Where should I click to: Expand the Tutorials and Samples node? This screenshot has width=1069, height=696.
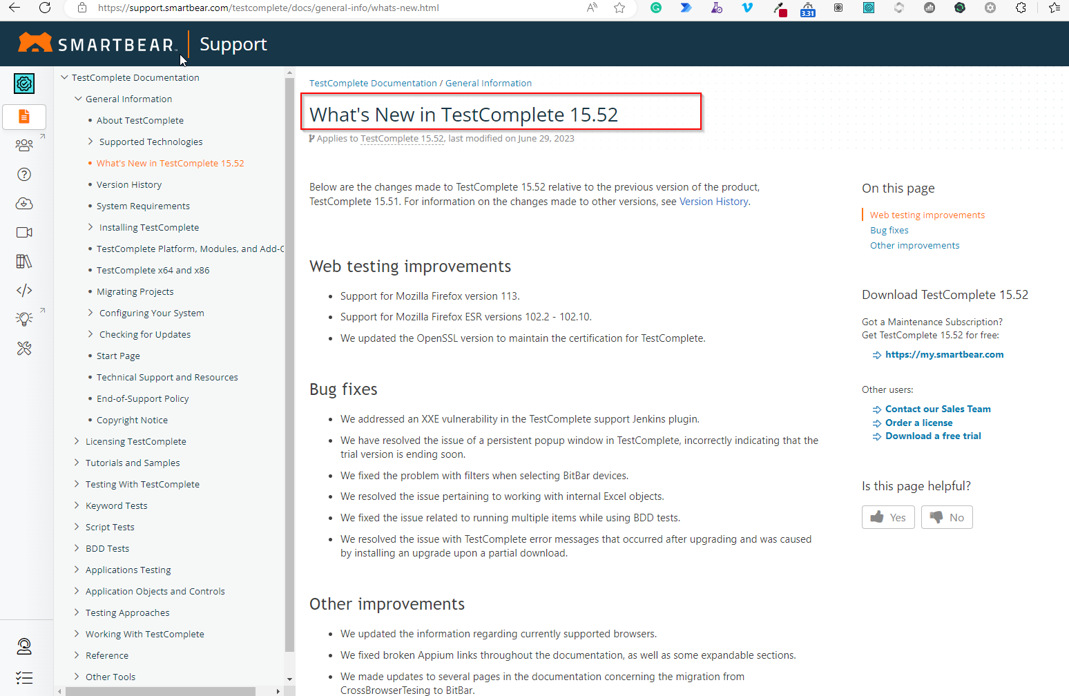[x=77, y=463]
